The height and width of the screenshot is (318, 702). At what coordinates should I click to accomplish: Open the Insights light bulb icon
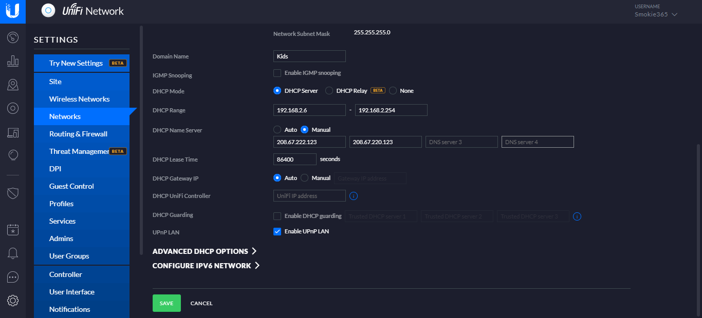coord(13,155)
